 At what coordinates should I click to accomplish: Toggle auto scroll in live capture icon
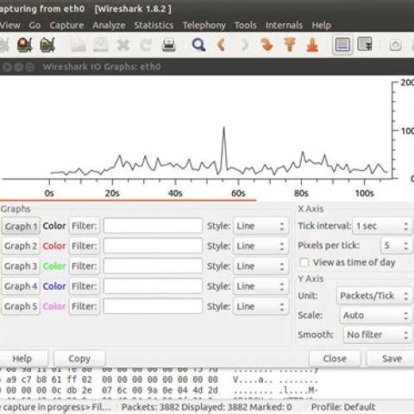(x=365, y=45)
